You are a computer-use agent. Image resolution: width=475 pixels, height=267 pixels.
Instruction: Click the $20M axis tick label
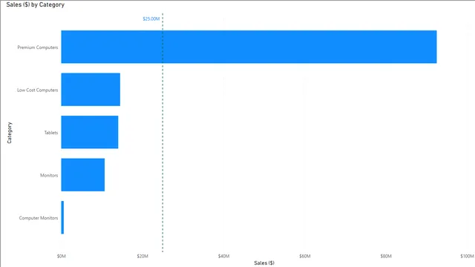(x=142, y=256)
